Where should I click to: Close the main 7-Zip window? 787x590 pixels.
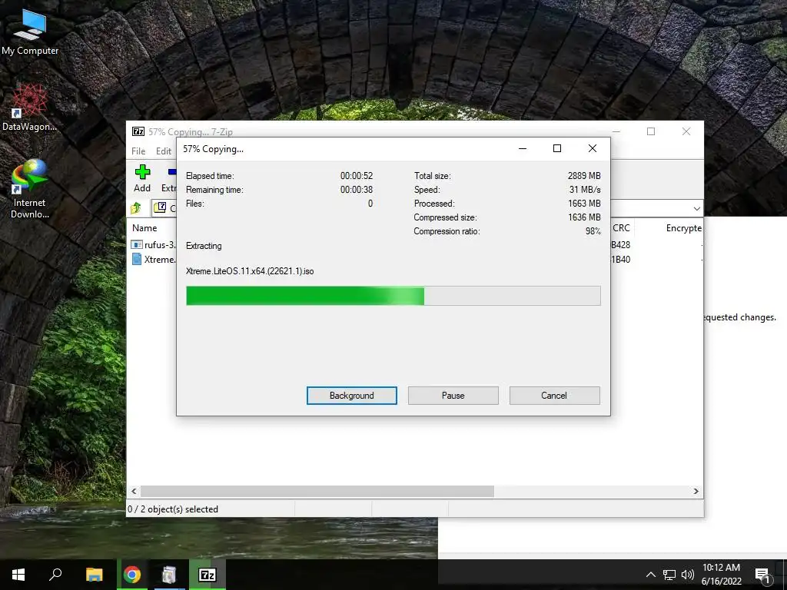[686, 131]
